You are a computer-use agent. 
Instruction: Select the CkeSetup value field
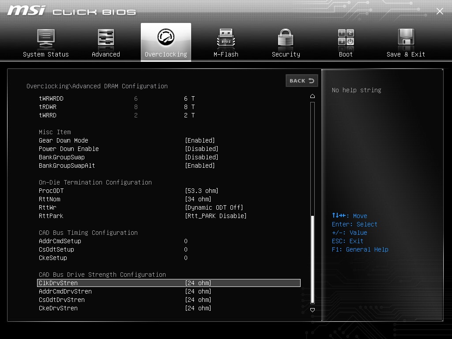[x=186, y=258]
